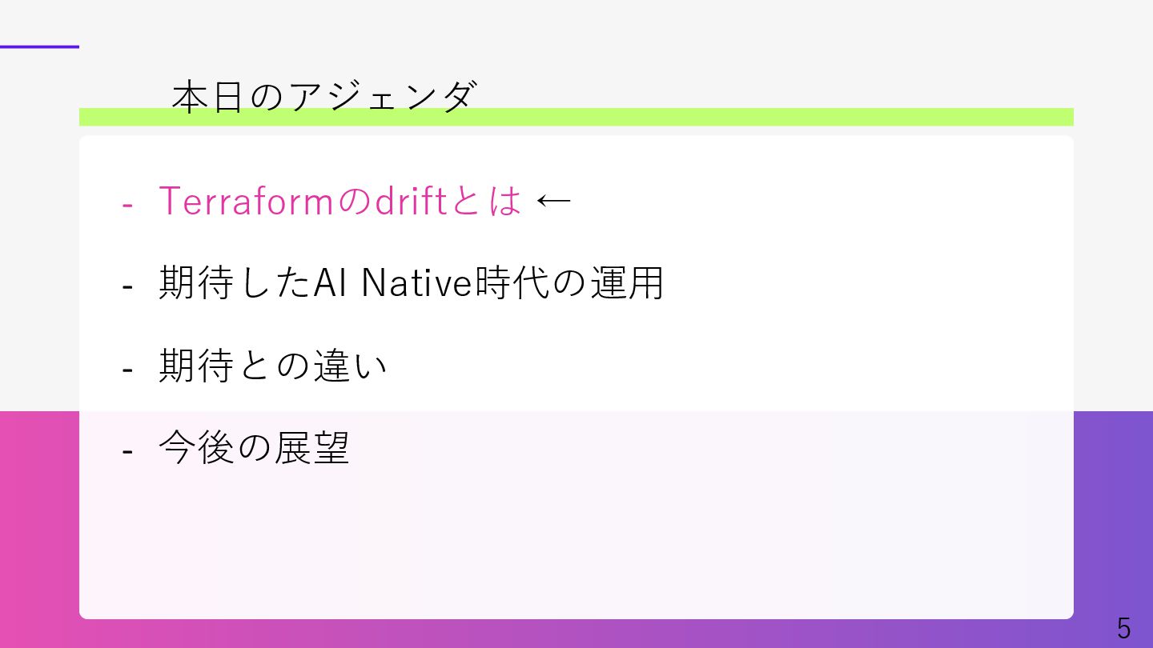This screenshot has height=648, width=1153.
Task: Click the lime green bar under the title
Action: (576, 117)
